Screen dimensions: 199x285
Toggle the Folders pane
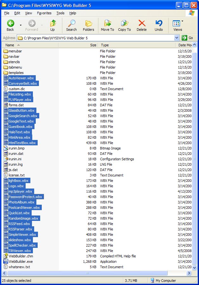89,25
